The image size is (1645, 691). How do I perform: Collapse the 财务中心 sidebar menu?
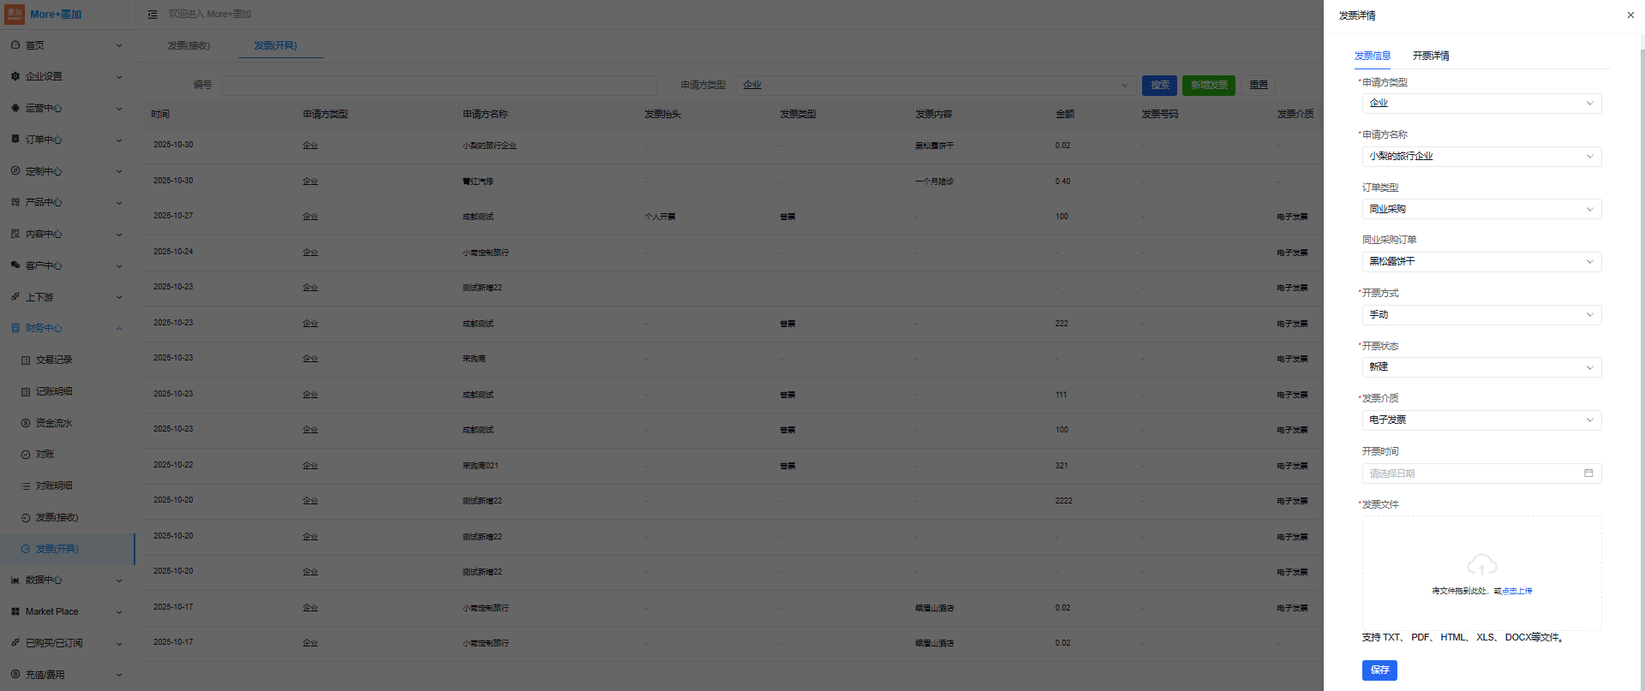(x=119, y=329)
